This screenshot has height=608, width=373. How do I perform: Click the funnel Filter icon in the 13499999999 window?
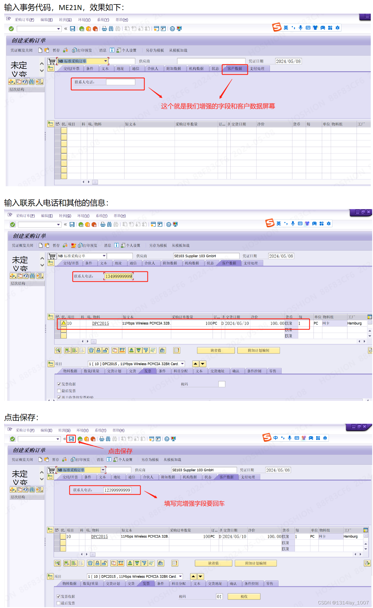[x=146, y=350]
